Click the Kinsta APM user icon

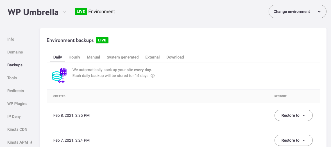click(x=31, y=142)
